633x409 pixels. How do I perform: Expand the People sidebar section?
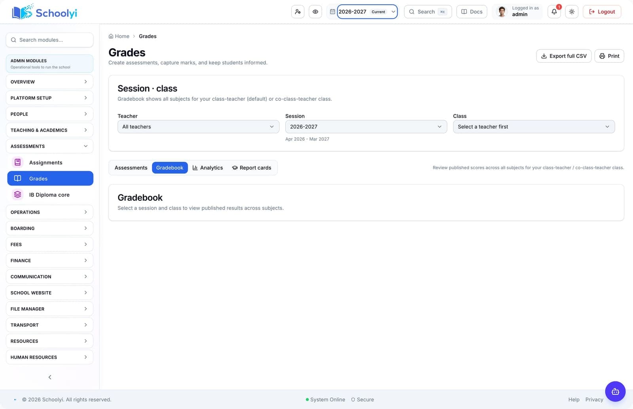pyautogui.click(x=49, y=114)
